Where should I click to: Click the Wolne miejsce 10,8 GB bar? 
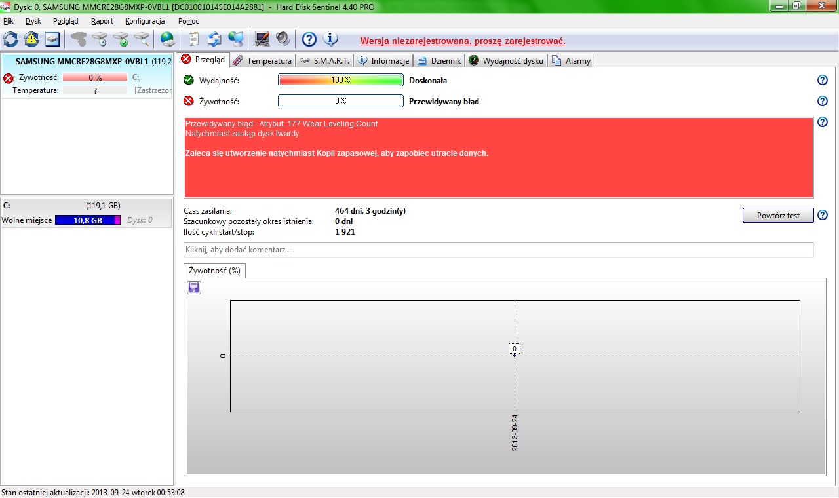(88, 220)
